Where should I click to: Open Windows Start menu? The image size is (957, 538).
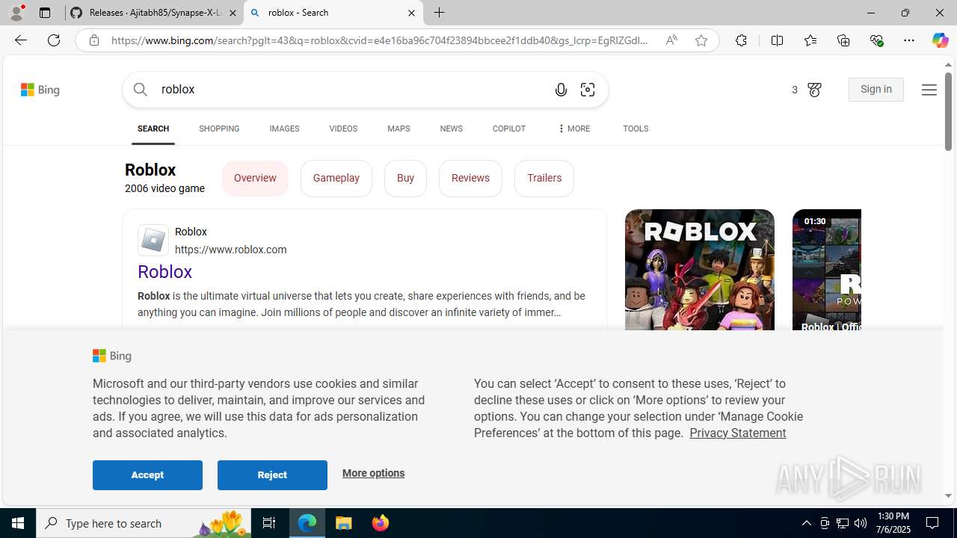click(x=18, y=523)
